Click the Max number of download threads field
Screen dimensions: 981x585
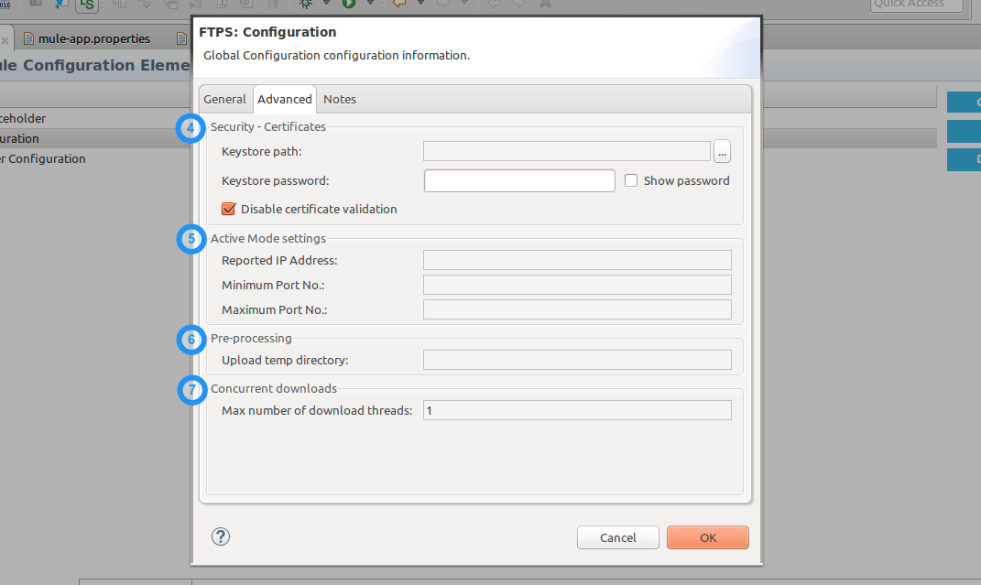click(x=577, y=410)
